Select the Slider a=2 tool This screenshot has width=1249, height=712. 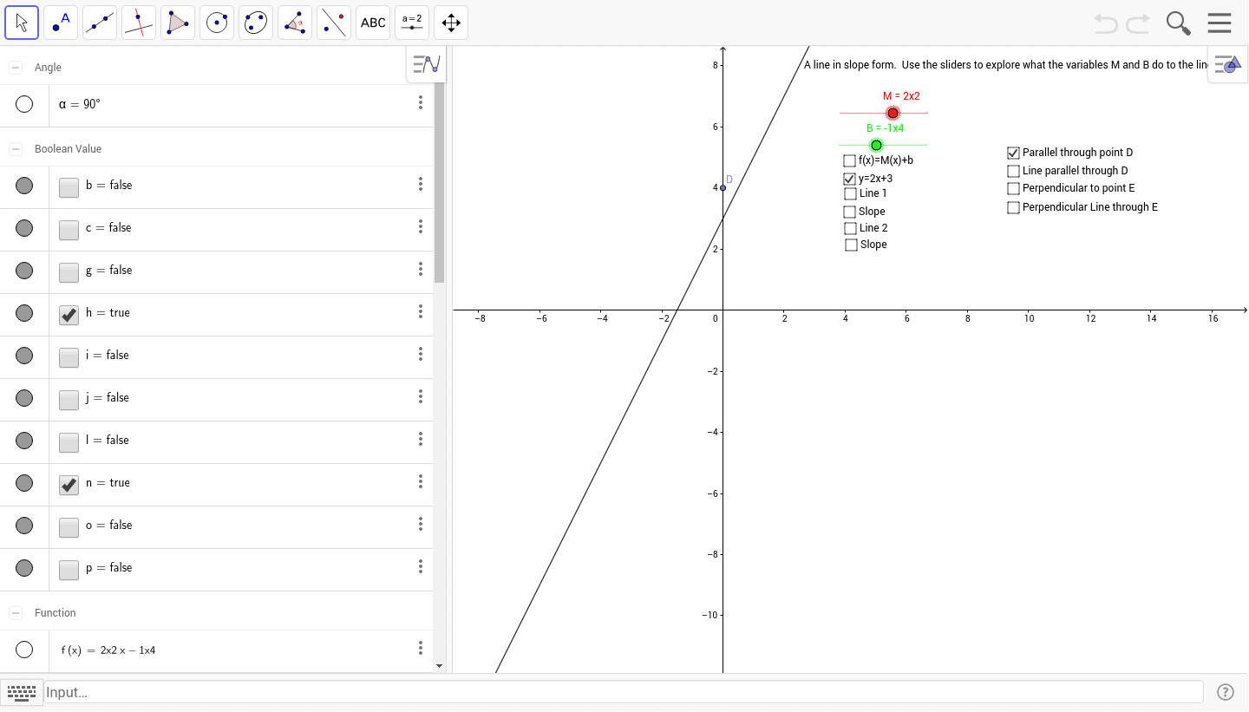412,23
